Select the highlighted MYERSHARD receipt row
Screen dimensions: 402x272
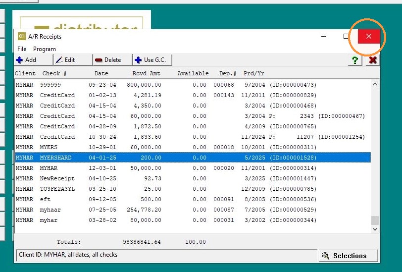pyautogui.click(x=193, y=158)
